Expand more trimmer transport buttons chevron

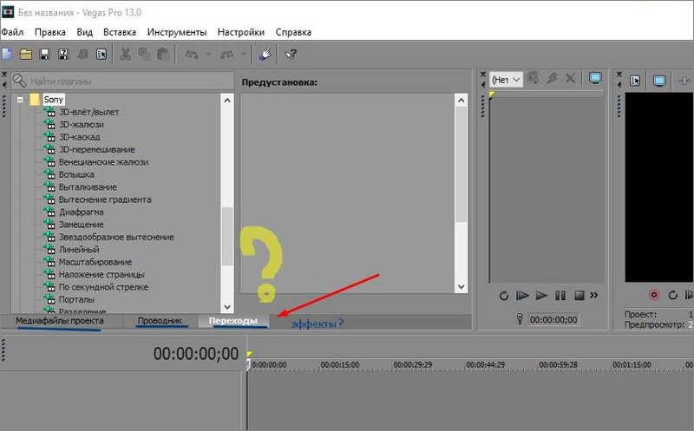(x=593, y=295)
